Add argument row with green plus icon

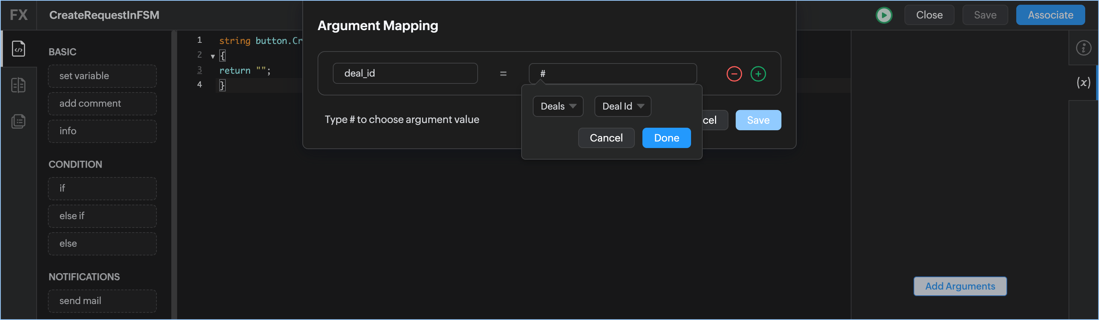coord(758,74)
